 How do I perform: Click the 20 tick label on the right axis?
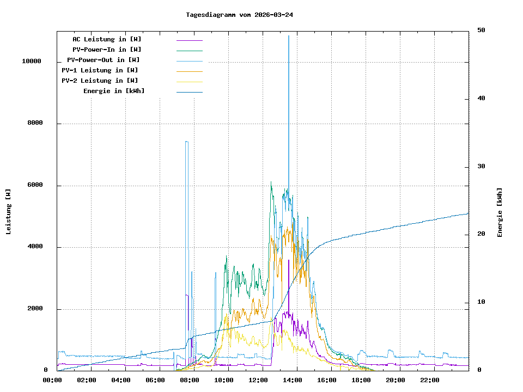pos(481,235)
